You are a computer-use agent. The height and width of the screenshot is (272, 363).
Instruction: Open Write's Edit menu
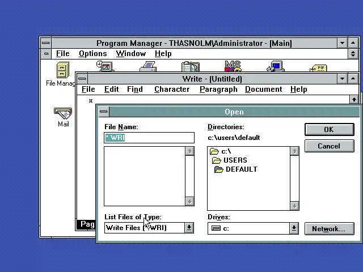(x=111, y=90)
